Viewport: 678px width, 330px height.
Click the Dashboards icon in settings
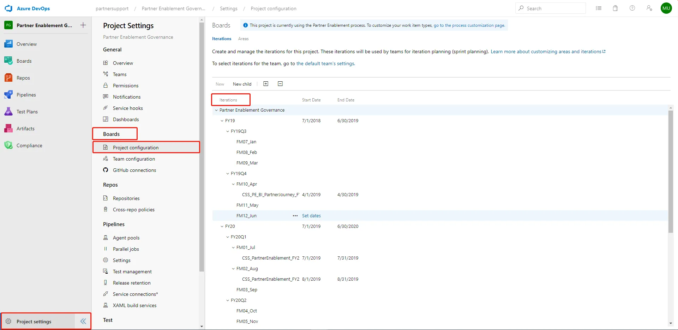(106, 119)
